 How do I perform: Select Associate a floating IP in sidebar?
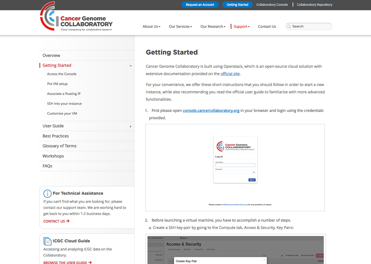pyautogui.click(x=64, y=94)
